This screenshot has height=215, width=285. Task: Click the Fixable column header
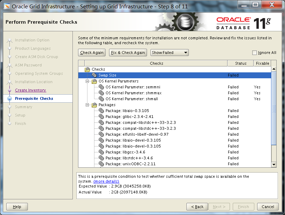(262, 63)
